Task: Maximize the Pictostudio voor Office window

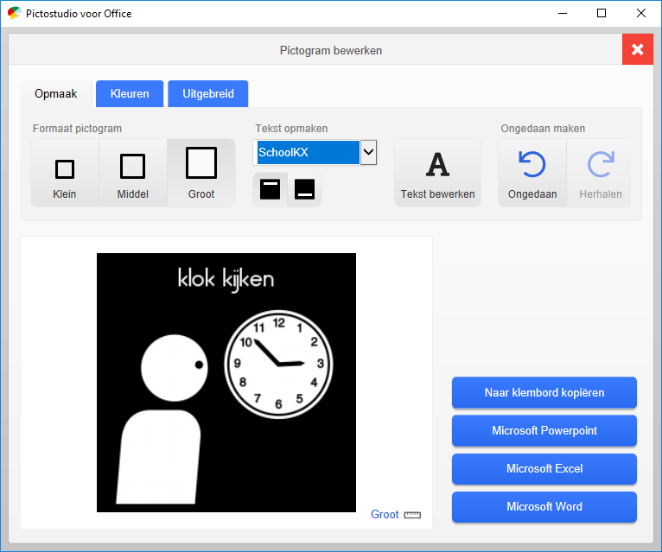Action: pos(602,13)
